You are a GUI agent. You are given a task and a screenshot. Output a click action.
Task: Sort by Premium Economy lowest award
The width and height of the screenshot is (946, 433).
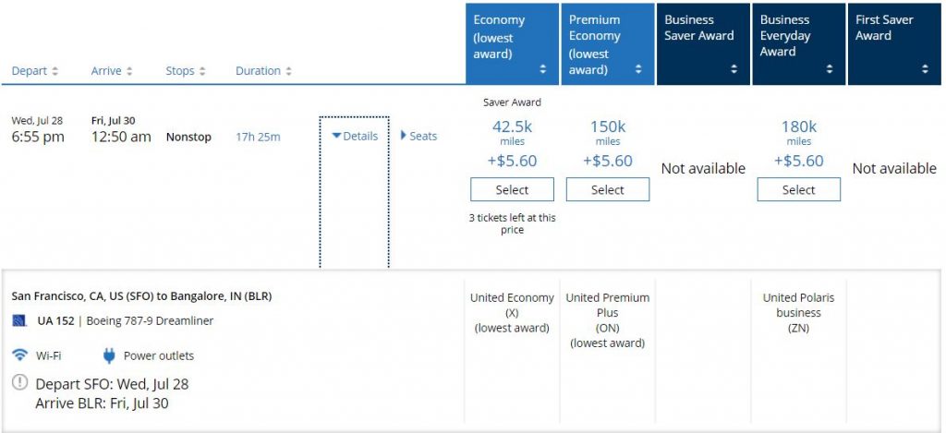click(x=638, y=69)
